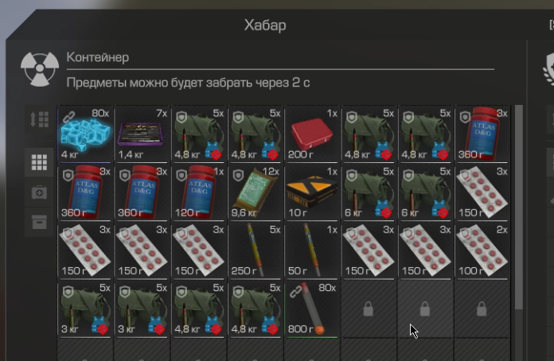Choose the 250 г flare stick stack
The image size is (554, 361).
point(255,251)
